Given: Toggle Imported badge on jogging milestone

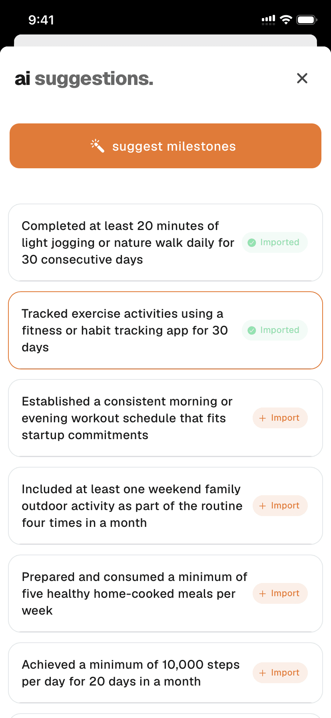Looking at the screenshot, I should coord(275,242).
